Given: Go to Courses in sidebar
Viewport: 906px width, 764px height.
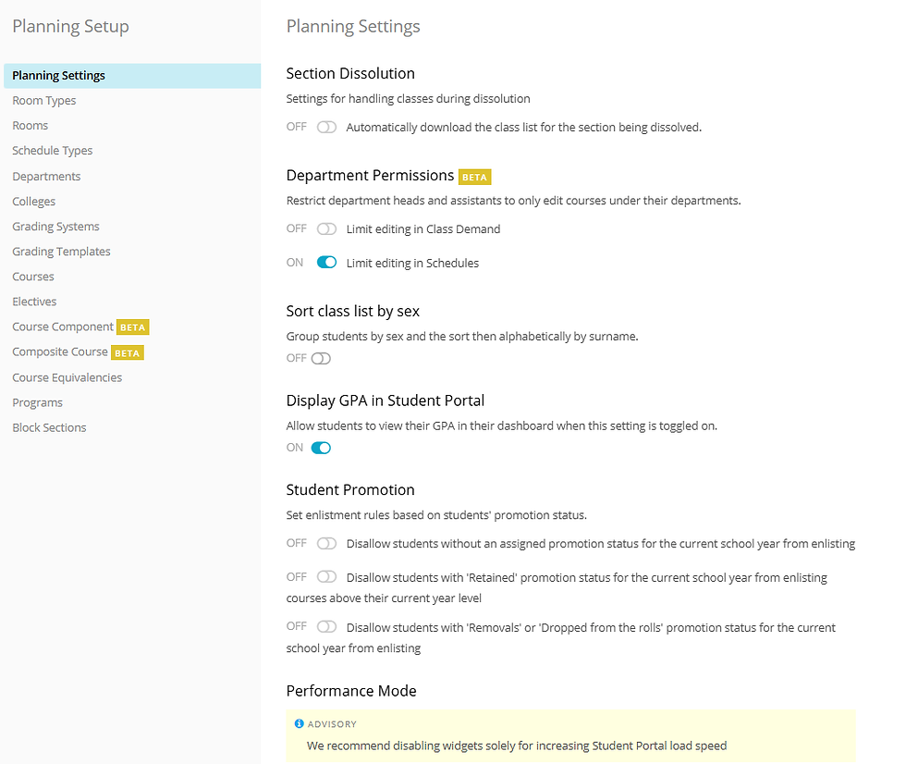Looking at the screenshot, I should point(33,277).
